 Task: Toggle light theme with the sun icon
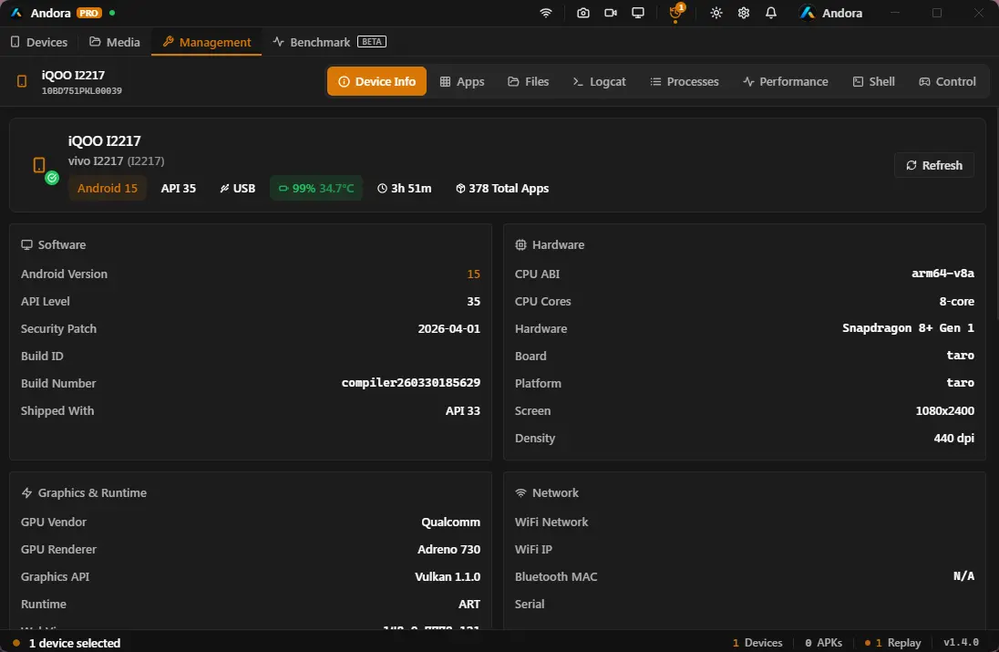click(716, 13)
